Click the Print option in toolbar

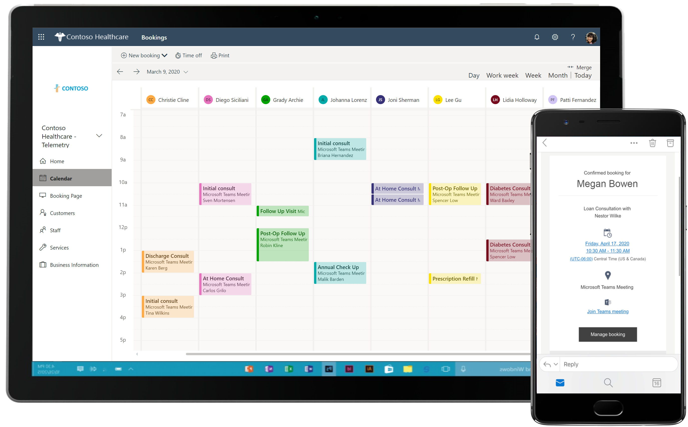coord(221,55)
